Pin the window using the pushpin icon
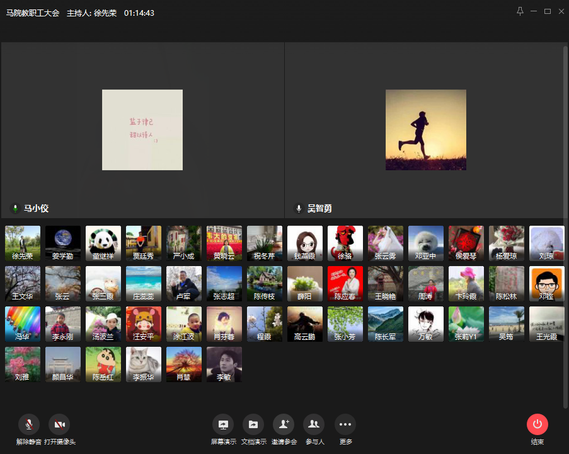This screenshot has width=569, height=454. point(520,11)
